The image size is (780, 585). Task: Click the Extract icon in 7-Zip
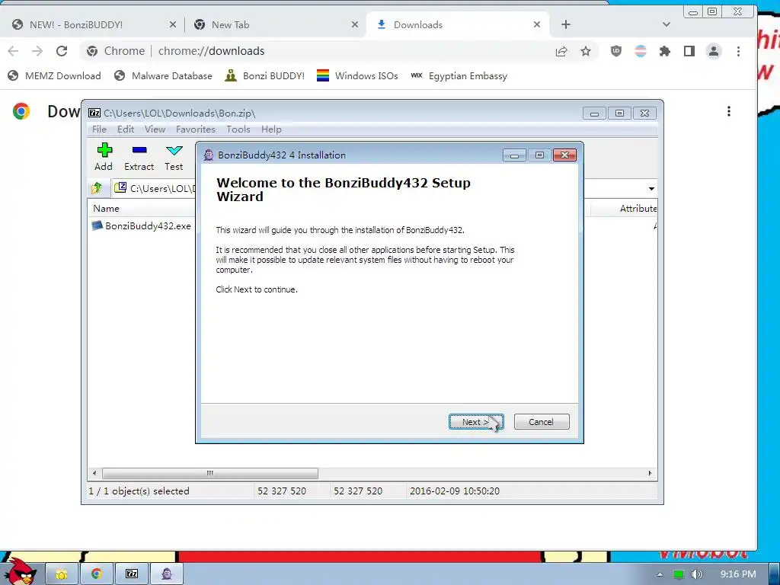(139, 157)
